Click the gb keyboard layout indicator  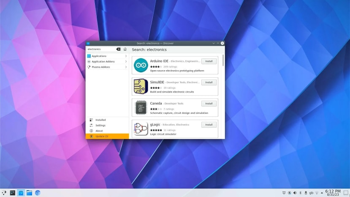pyautogui.click(x=311, y=193)
